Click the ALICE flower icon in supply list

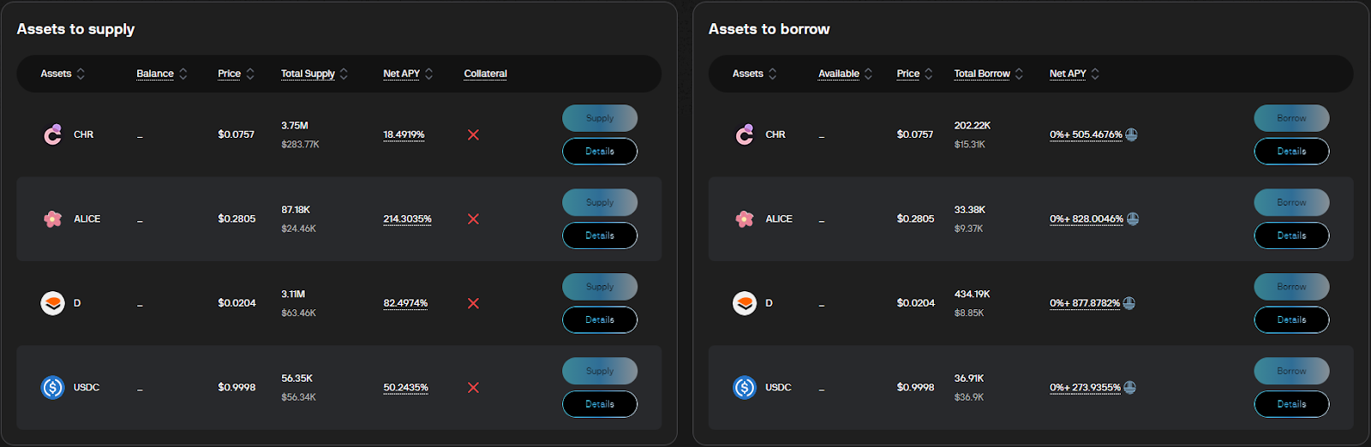tap(53, 219)
